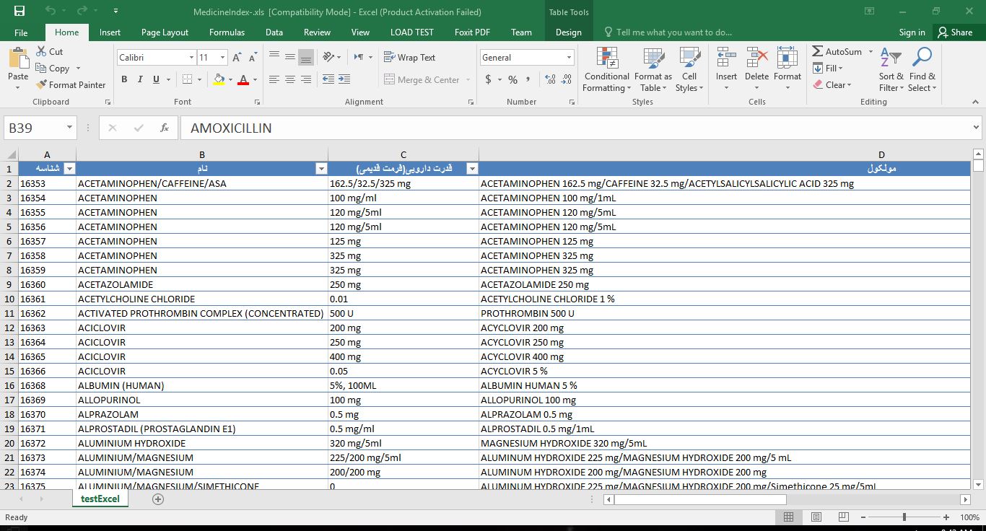Click the Sign in link
The image size is (986, 531).
(x=912, y=32)
